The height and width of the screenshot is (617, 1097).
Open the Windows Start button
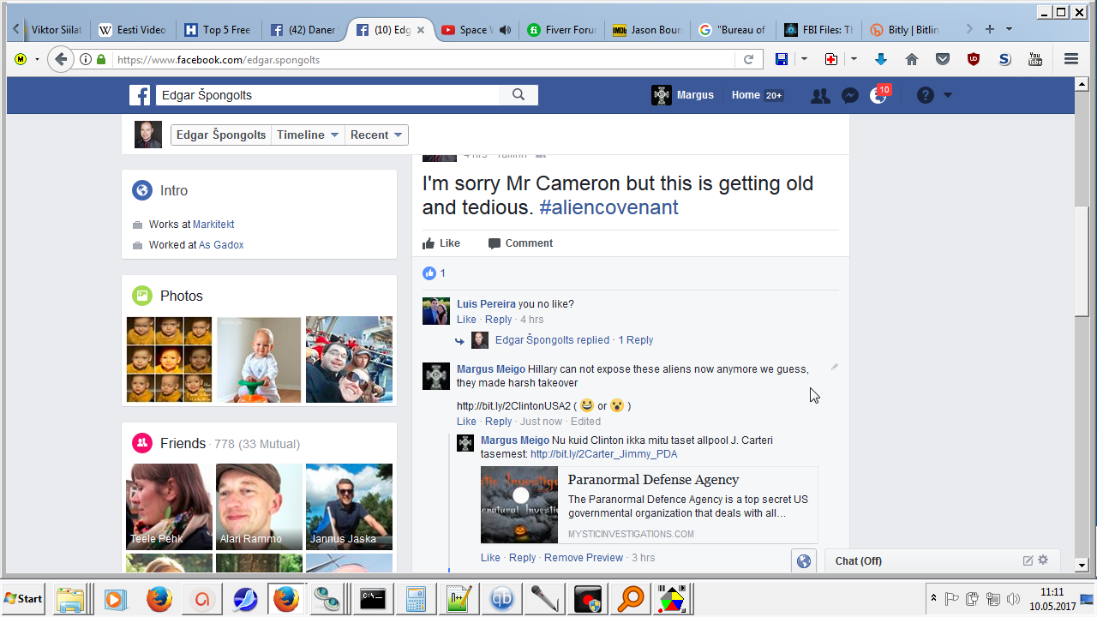24,598
